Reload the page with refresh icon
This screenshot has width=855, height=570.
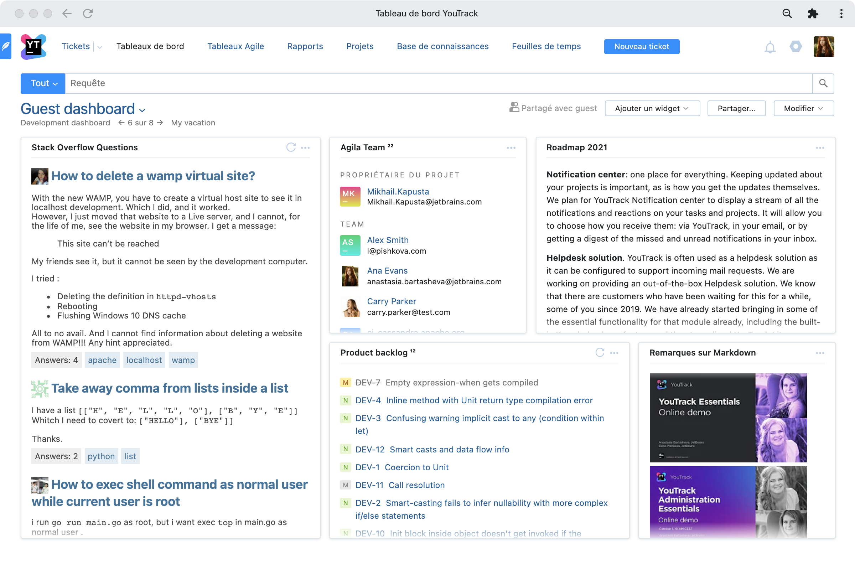(88, 14)
